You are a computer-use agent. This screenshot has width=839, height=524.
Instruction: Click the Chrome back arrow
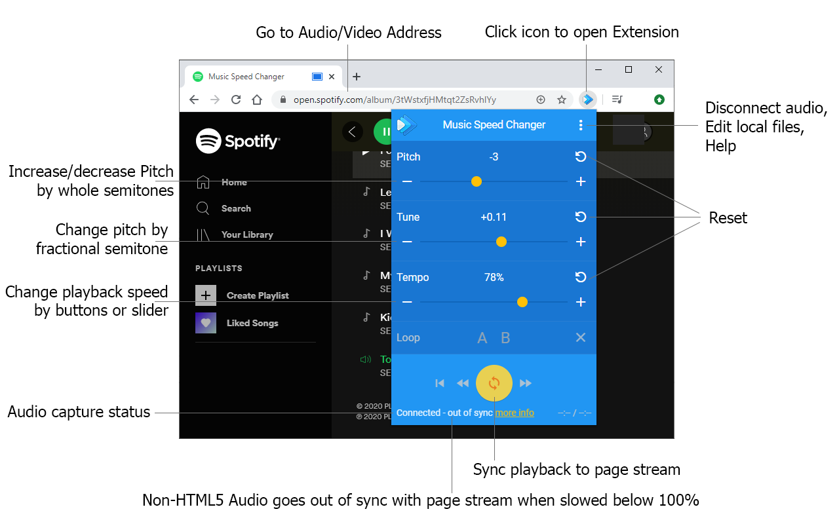pos(193,100)
